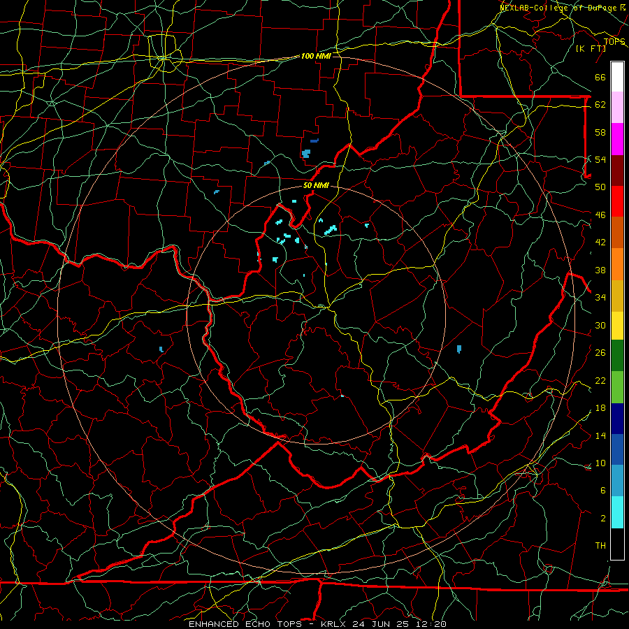Click the isolated blue echo east of the 50 NMI ring

(459, 349)
